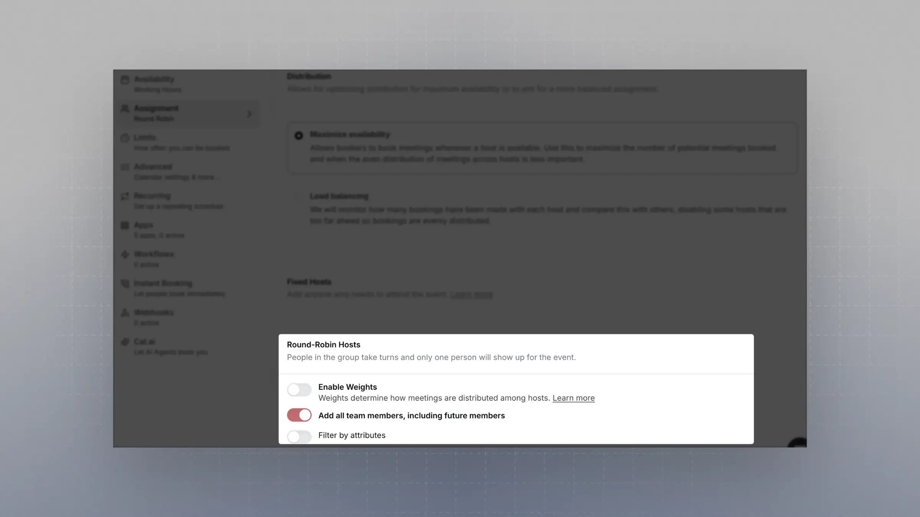Click the Apps grid icon
Image resolution: width=920 pixels, height=517 pixels.
[125, 225]
